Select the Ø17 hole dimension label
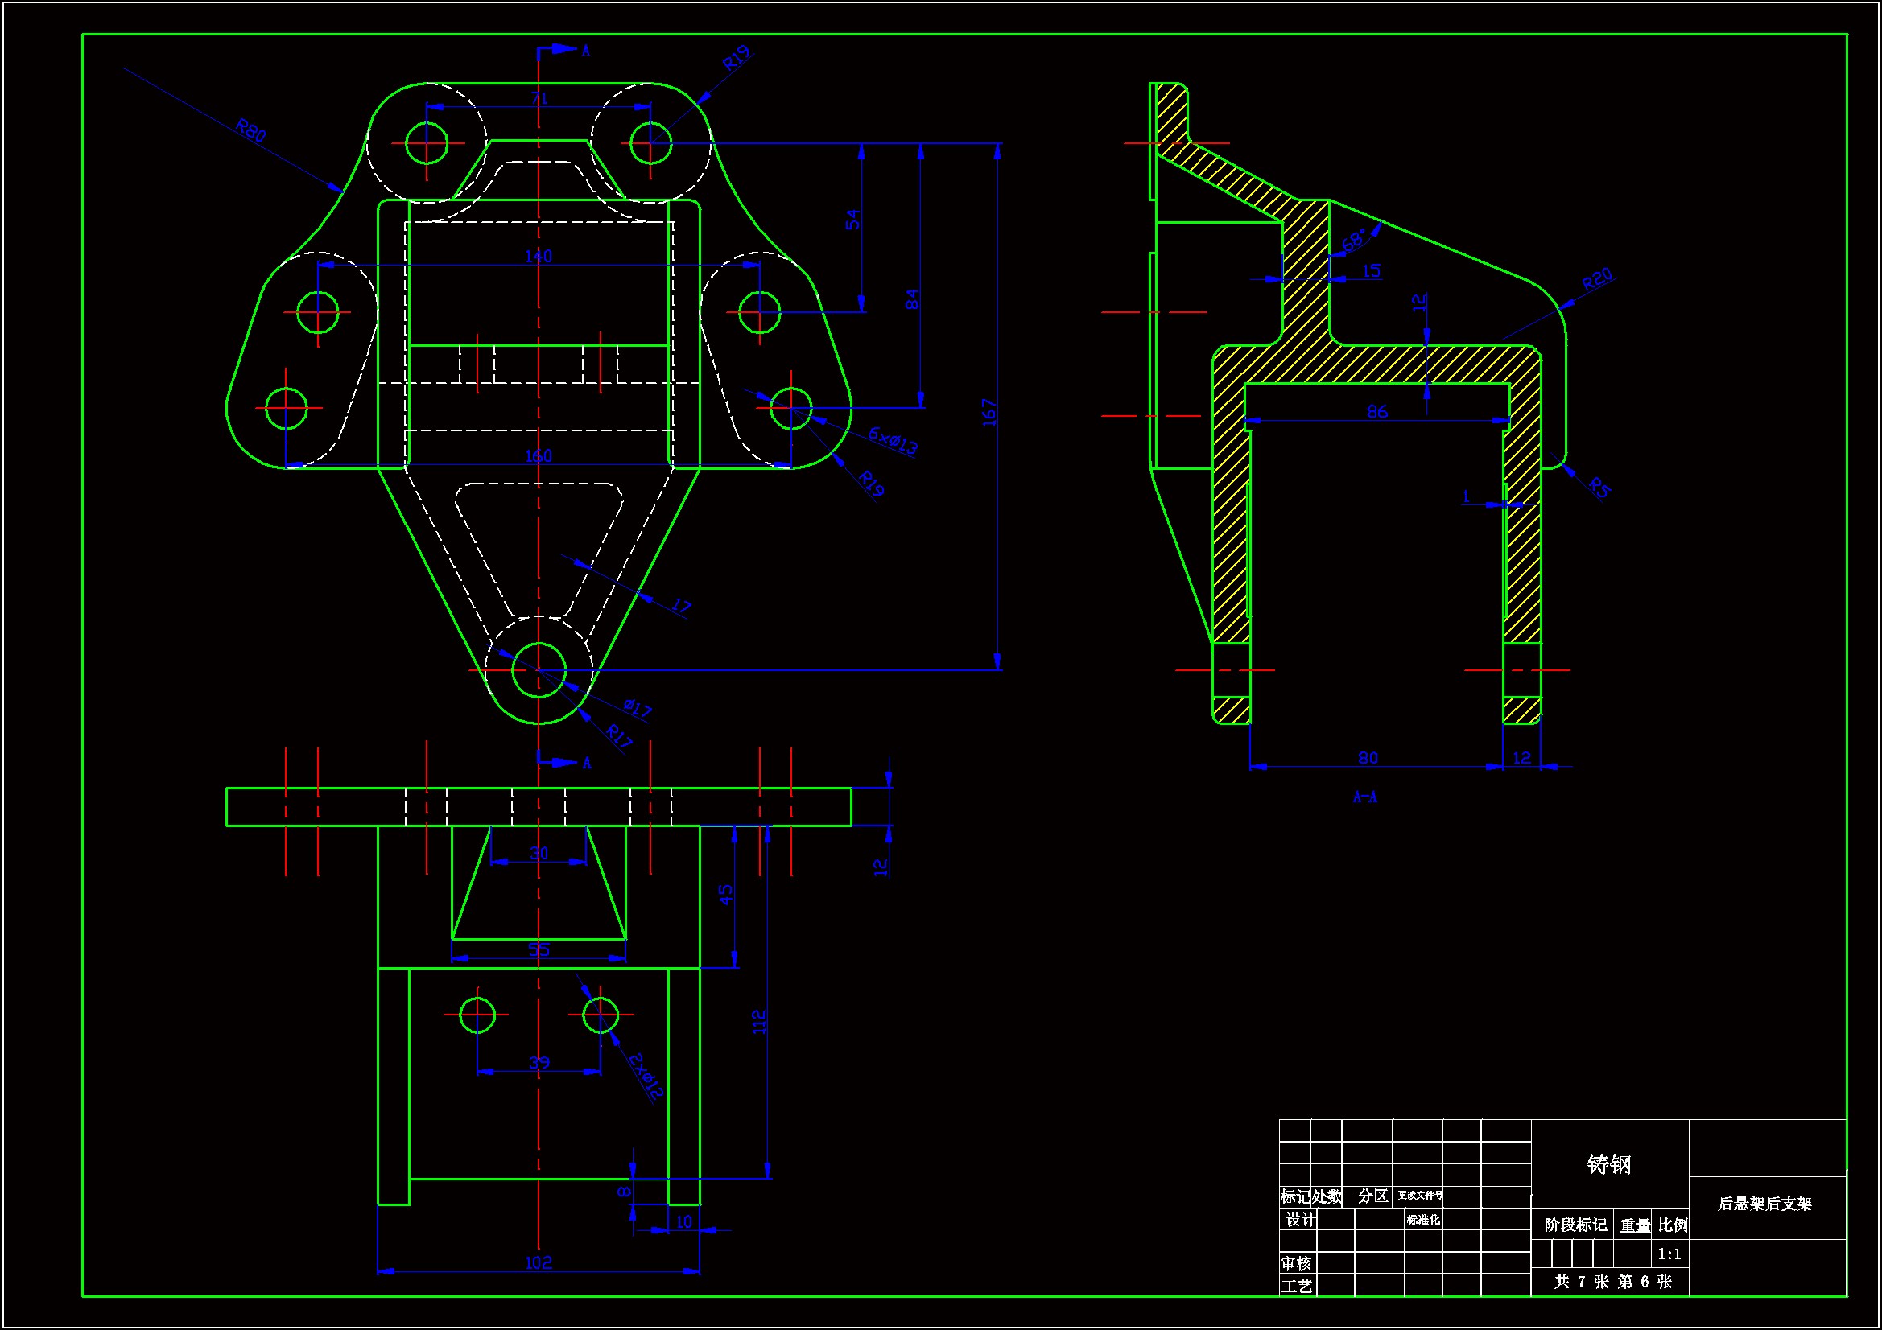Screen dimensions: 1882x1330 click(637, 708)
